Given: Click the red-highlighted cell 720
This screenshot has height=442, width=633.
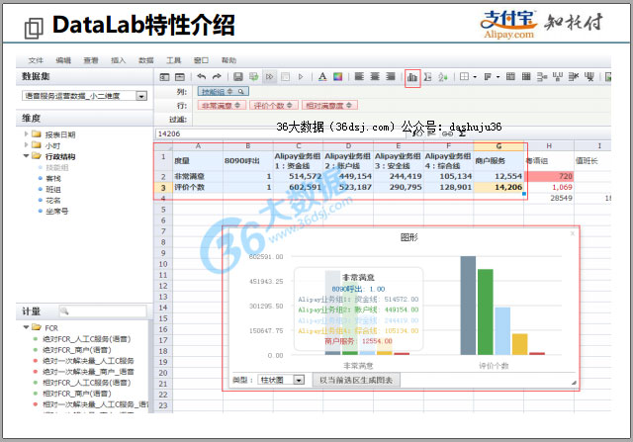Looking at the screenshot, I should pyautogui.click(x=549, y=176).
